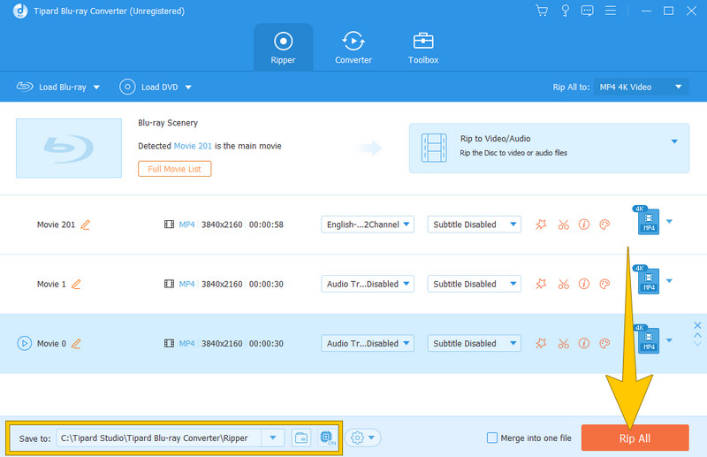Open the enhance palette icon for Movie 201
The height and width of the screenshot is (457, 707).
pos(604,225)
